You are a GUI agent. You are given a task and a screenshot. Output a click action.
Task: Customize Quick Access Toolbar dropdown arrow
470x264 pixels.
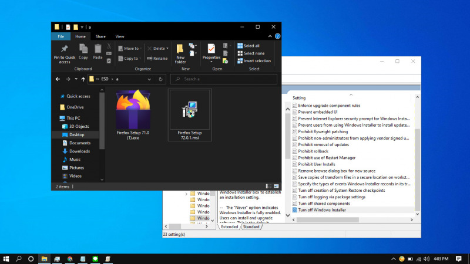(82, 27)
